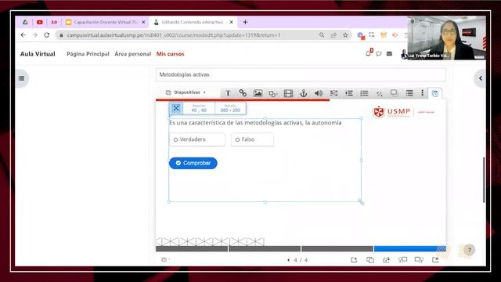Click the highlighted active element tab icon
This screenshot has width=501, height=282.
[x=435, y=93]
